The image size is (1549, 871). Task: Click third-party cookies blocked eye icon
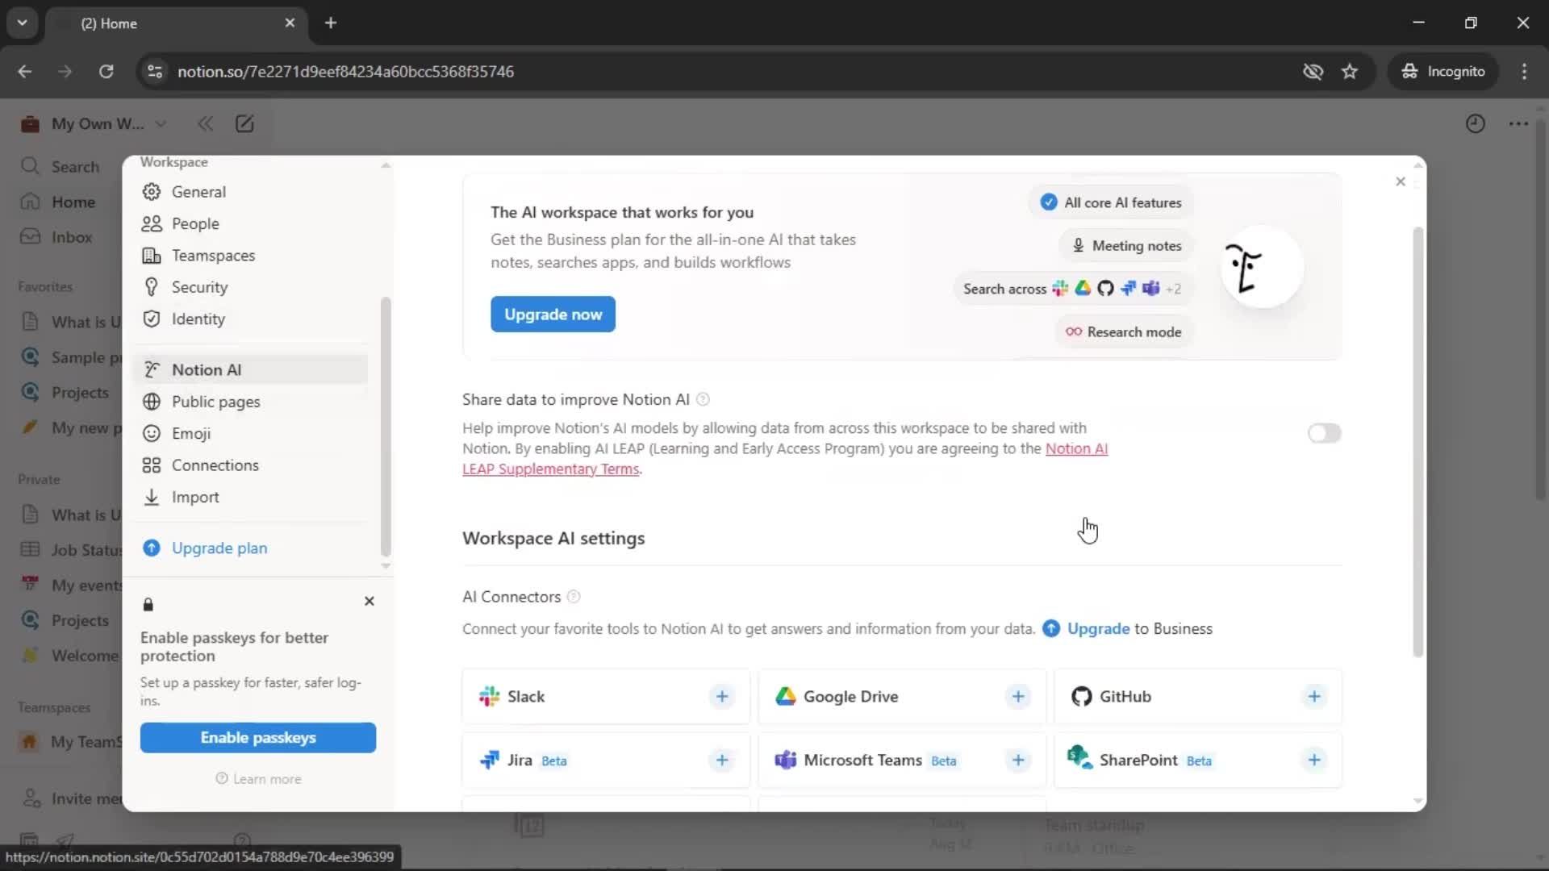pos(1313,72)
